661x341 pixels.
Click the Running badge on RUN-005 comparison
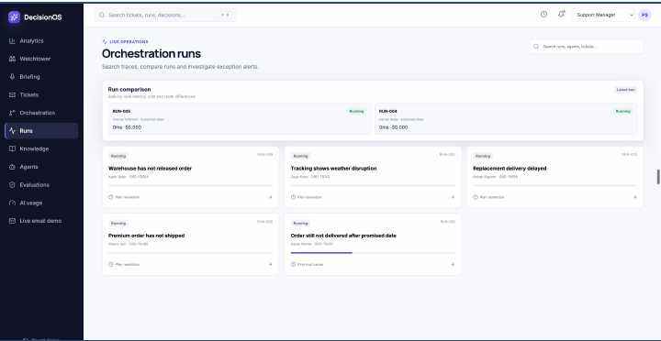pyautogui.click(x=356, y=111)
